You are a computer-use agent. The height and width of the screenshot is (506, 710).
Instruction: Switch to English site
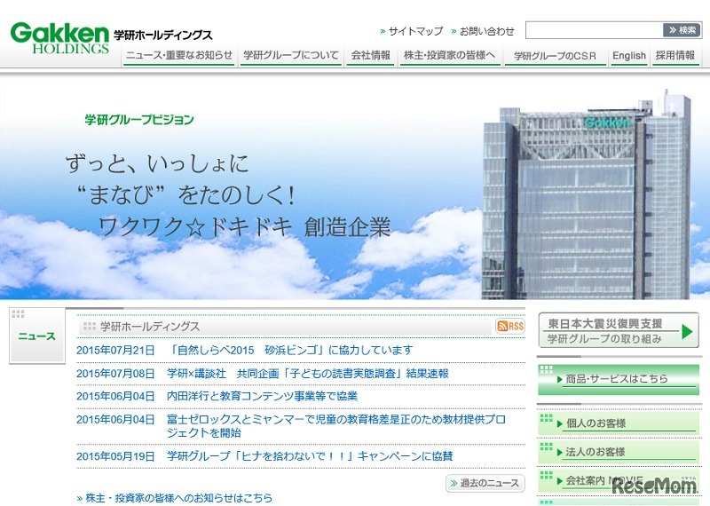click(x=629, y=55)
